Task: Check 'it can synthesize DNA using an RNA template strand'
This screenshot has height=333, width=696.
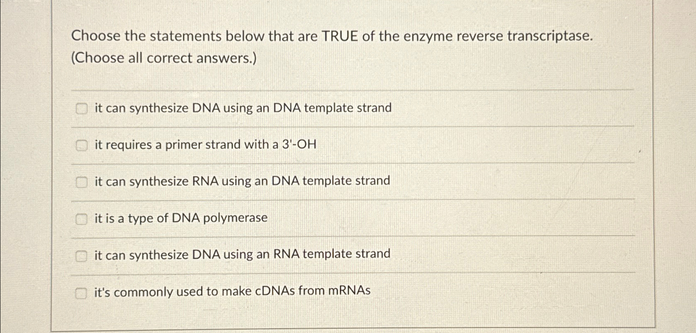Action: pyautogui.click(x=81, y=255)
